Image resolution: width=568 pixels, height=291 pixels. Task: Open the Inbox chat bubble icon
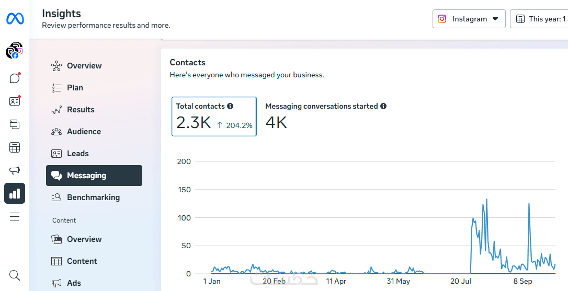click(x=15, y=78)
